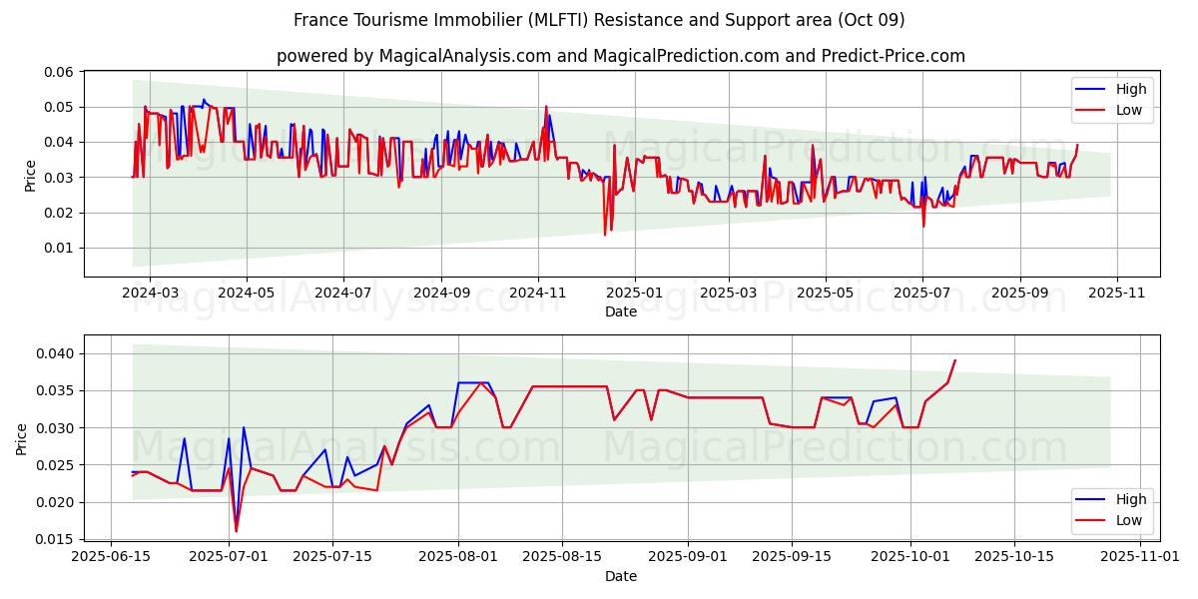Select the 2024-11 tick on top chart

538,294
